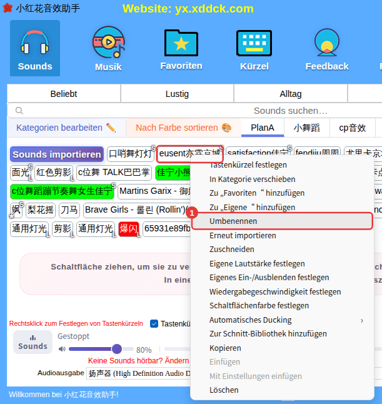This screenshot has width=382, height=404.
Task: Switch to the Alltag tab
Action: 291,94
